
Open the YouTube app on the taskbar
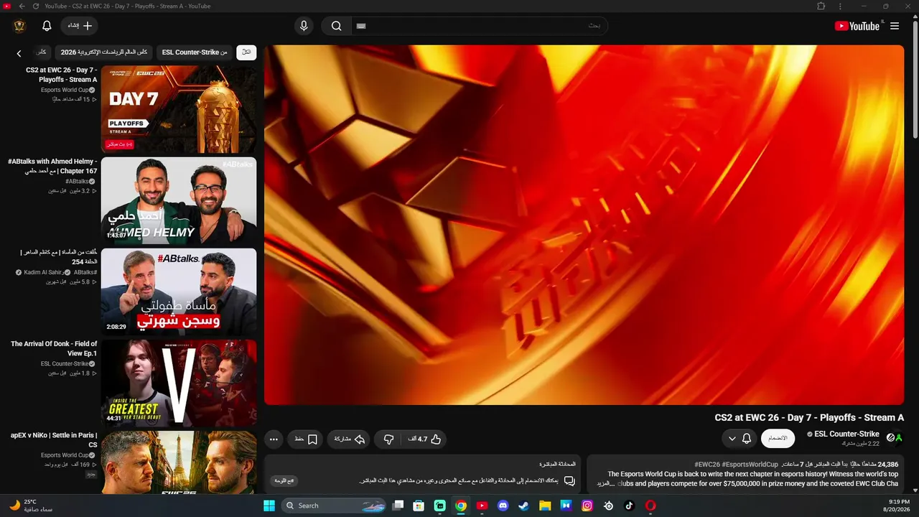coord(482,506)
